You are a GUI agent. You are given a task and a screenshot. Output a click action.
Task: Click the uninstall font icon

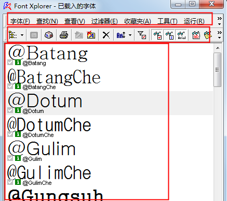(x=91, y=35)
